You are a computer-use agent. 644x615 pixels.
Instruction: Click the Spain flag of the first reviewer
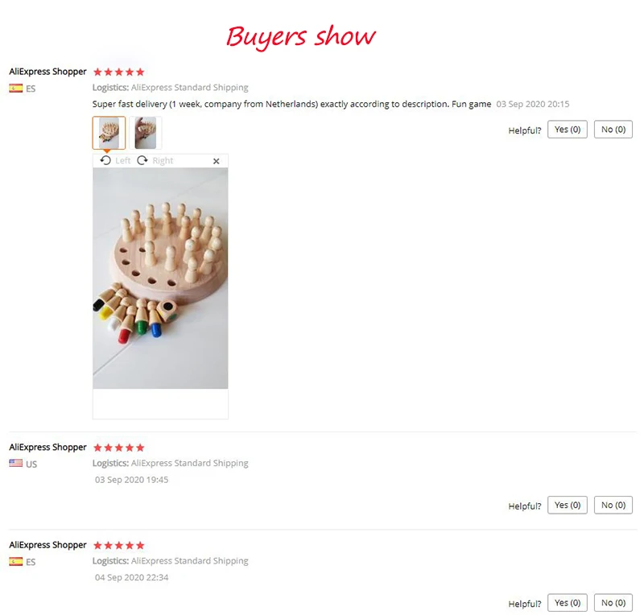(x=16, y=89)
